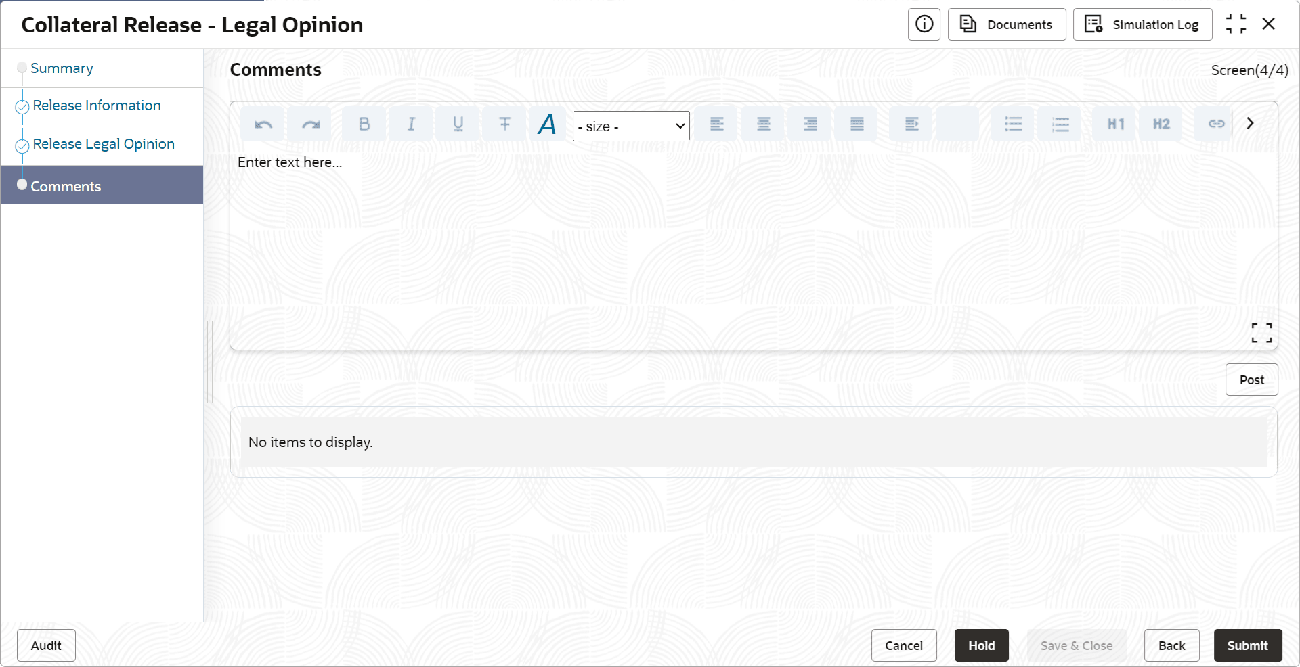Go to the Summary step
This screenshot has width=1300, height=667.
(x=62, y=68)
